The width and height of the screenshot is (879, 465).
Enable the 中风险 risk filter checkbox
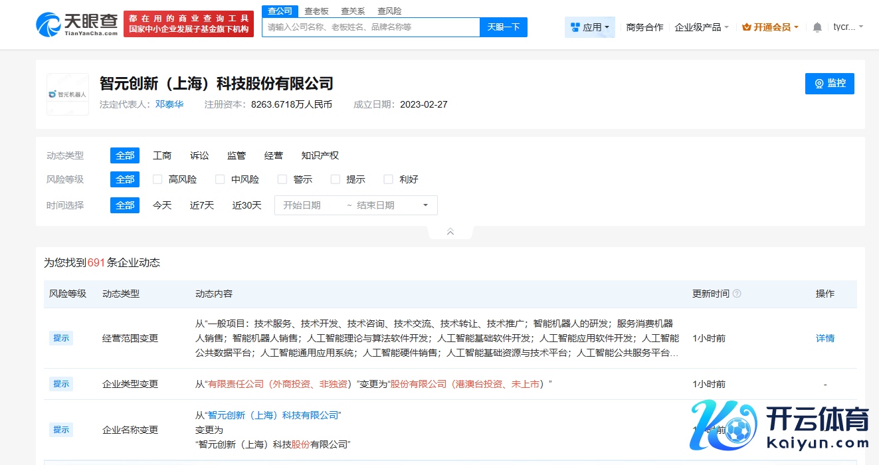click(x=220, y=179)
